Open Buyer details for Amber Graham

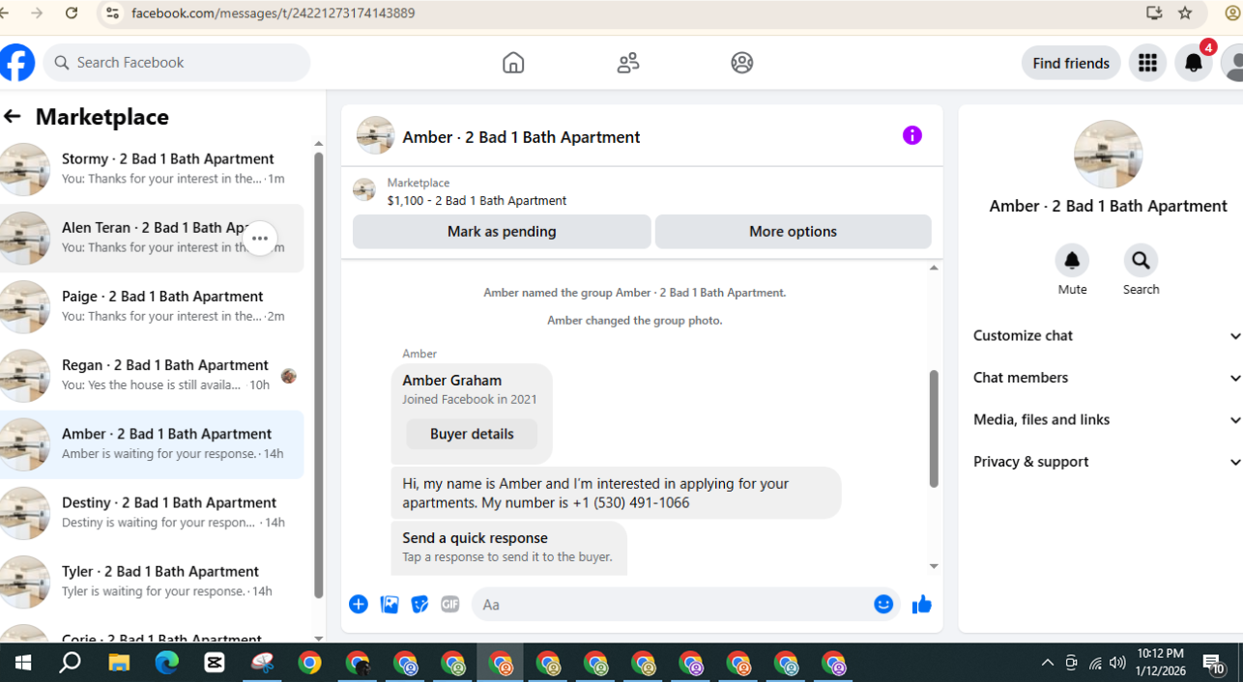(x=472, y=434)
